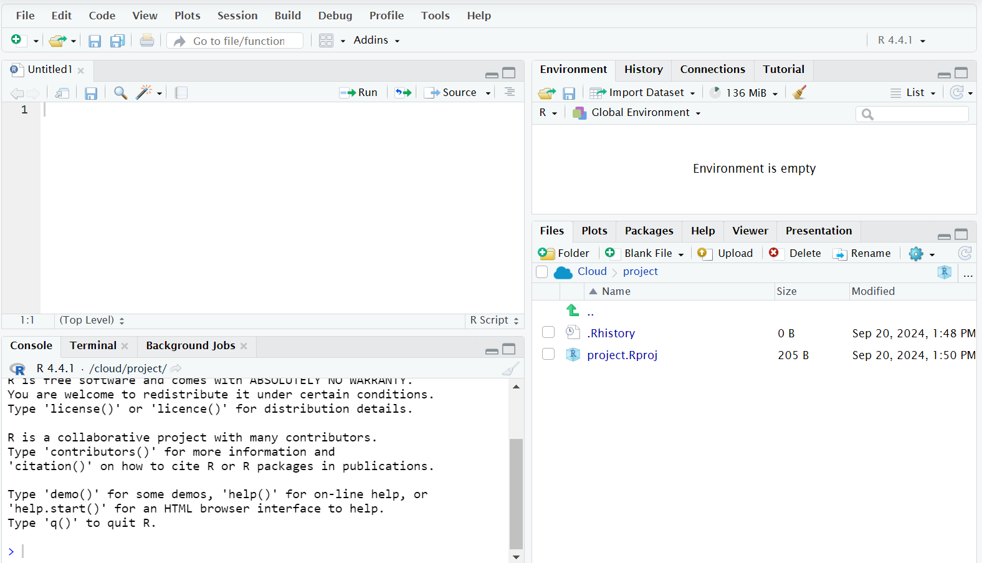Clear the console with broom icon
Image resolution: width=982 pixels, height=563 pixels.
510,369
